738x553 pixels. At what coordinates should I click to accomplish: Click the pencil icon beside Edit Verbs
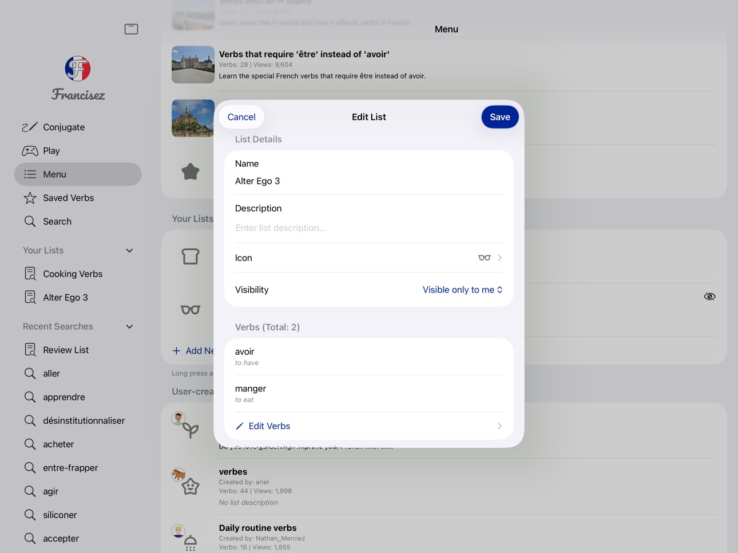tap(240, 426)
